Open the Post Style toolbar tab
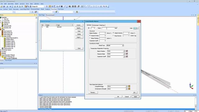Screen dimensions: 199x112 point(61,9)
